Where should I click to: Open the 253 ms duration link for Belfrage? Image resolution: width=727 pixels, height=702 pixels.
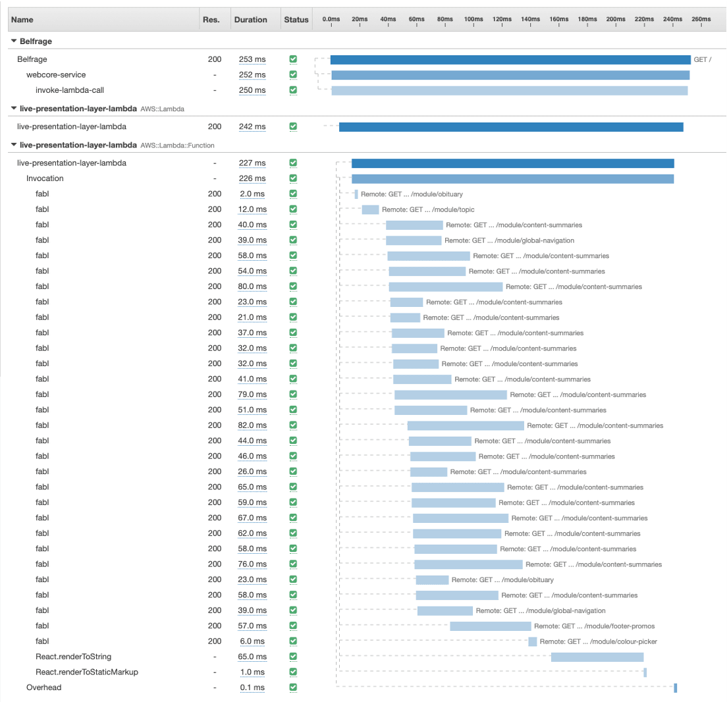point(252,59)
